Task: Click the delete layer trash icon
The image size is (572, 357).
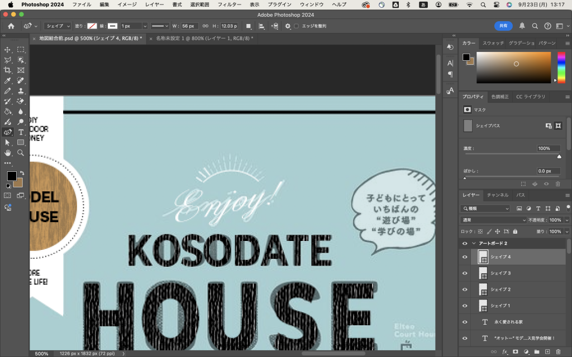Action: point(557,352)
